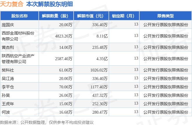Click the lock period 13 in 庞国庆 row
This screenshot has width=192, height=125.
[x=136, y=24]
